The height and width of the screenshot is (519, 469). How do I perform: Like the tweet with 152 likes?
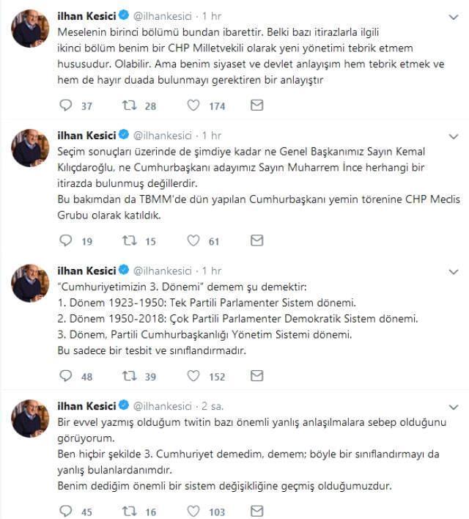(193, 375)
